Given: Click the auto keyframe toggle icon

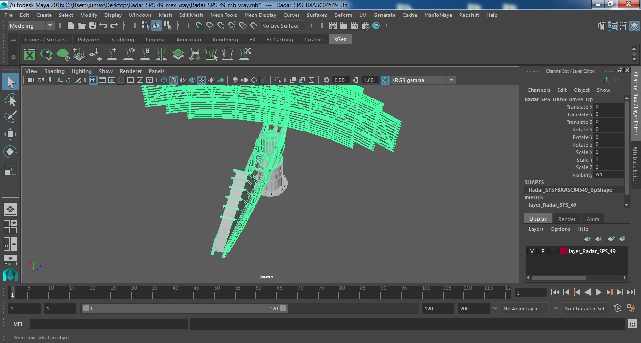Looking at the screenshot, I should [618, 309].
